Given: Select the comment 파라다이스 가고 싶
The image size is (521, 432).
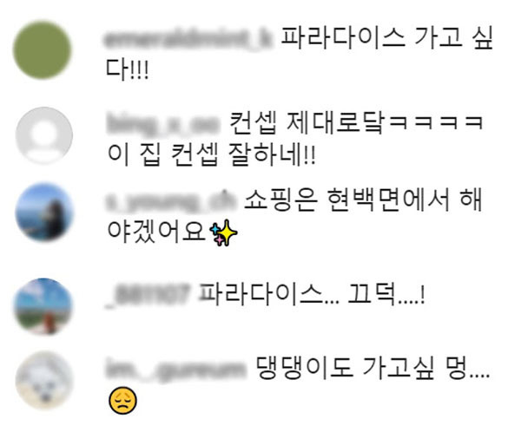Looking at the screenshot, I should pos(387,37).
